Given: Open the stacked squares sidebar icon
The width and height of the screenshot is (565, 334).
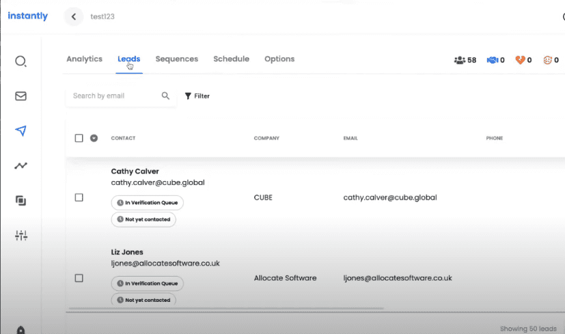Looking at the screenshot, I should 20,200.
